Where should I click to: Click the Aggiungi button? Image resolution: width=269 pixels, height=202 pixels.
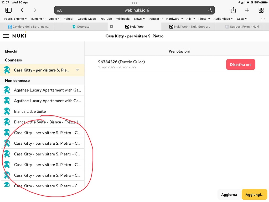coord(254,194)
